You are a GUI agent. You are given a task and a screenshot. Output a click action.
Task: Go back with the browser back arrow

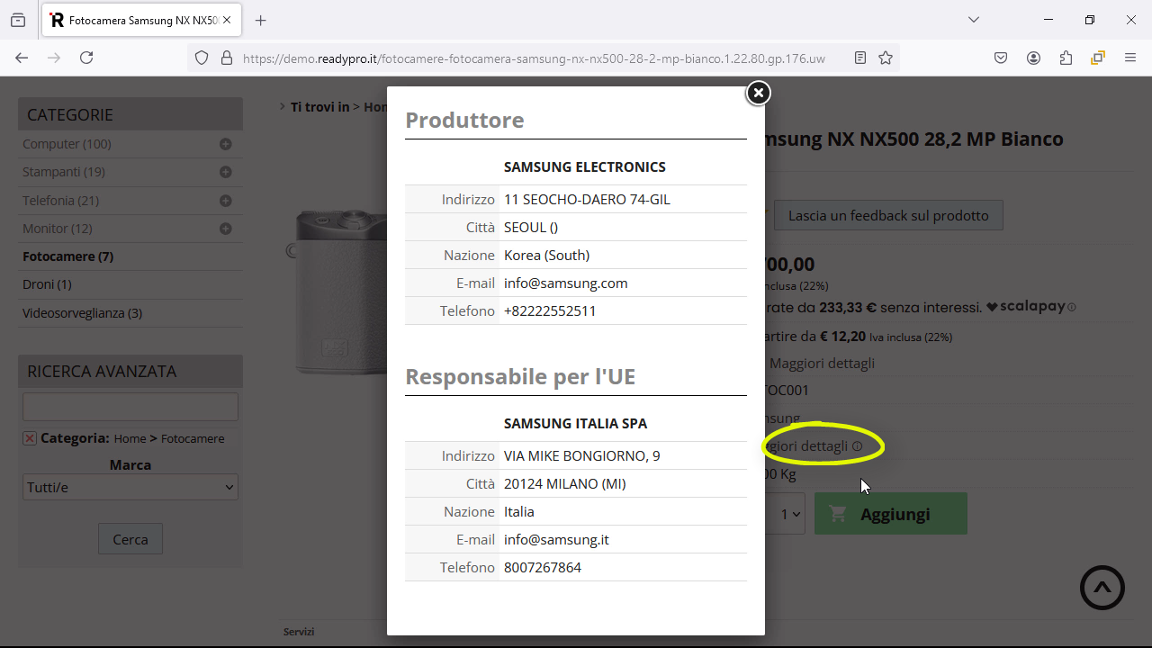coord(22,58)
